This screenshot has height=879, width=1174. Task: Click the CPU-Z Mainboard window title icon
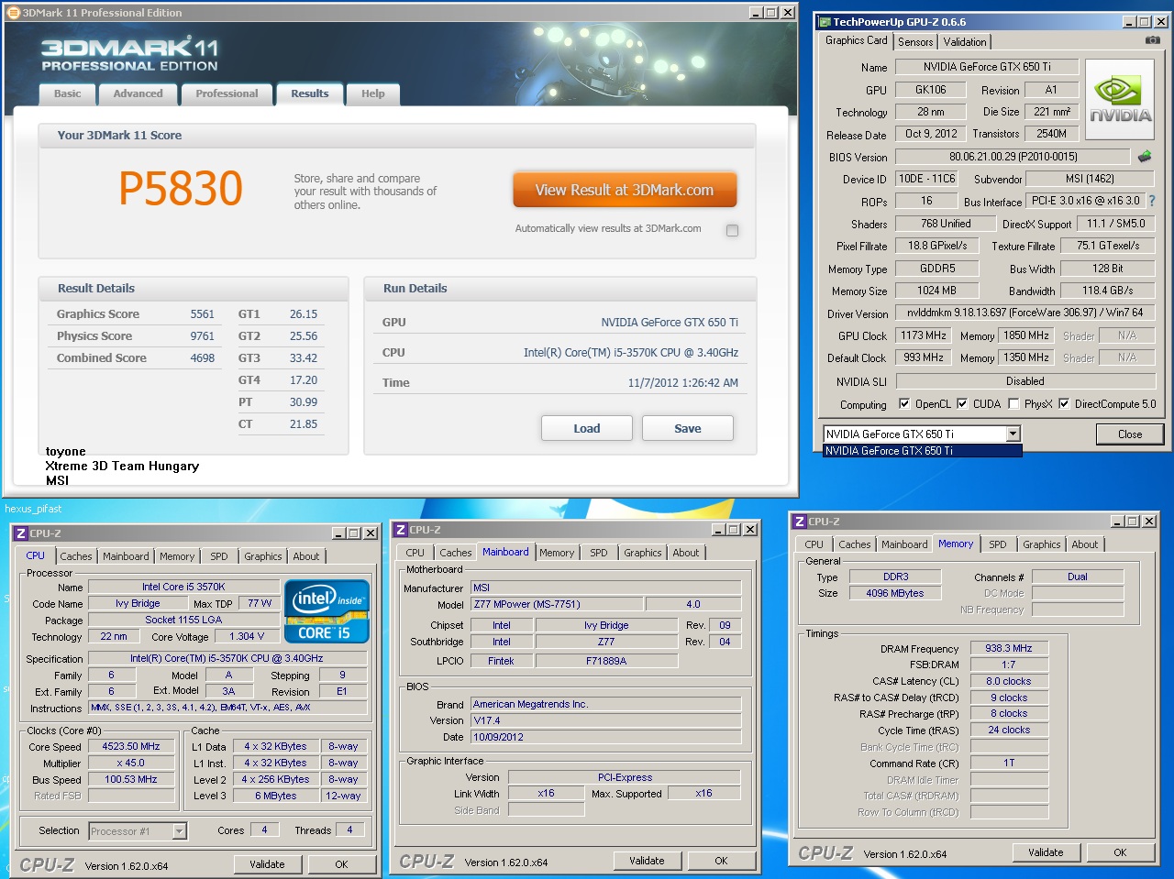401,530
